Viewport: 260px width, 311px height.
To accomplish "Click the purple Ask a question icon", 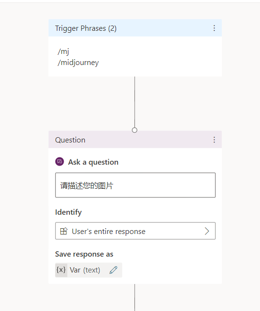I will tap(60, 162).
